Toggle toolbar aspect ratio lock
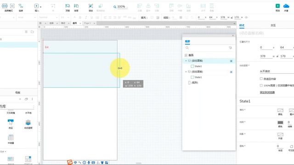This screenshot has width=294, height=165. [232, 17]
